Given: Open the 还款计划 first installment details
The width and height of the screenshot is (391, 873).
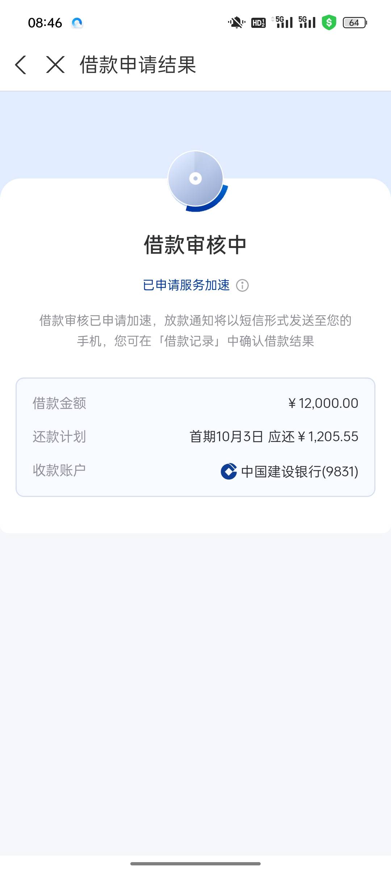Looking at the screenshot, I should 195,436.
